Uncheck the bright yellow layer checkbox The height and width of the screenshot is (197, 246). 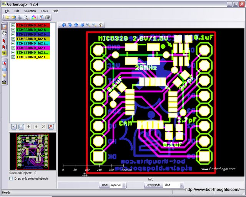click(13, 57)
